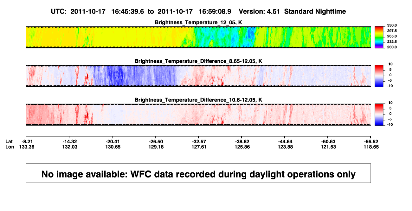This screenshot has width=412, height=211.
Task: Click the title 'Brightness_Temperature_Difference_8.65-12.05, K'
Action: coord(198,61)
